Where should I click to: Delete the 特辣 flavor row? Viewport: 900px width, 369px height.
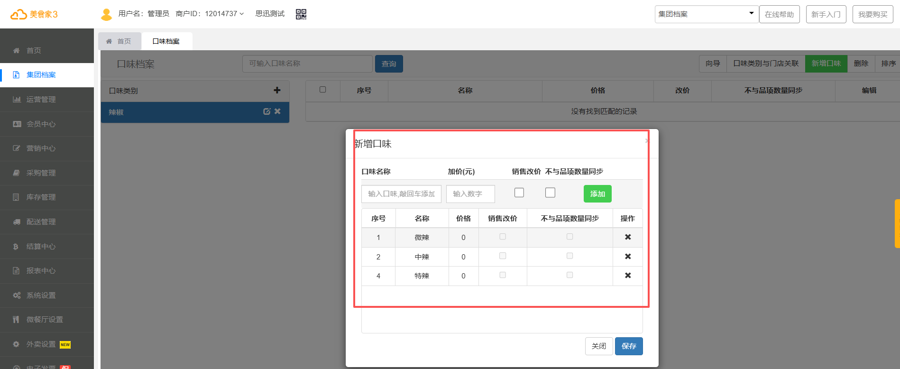point(627,276)
